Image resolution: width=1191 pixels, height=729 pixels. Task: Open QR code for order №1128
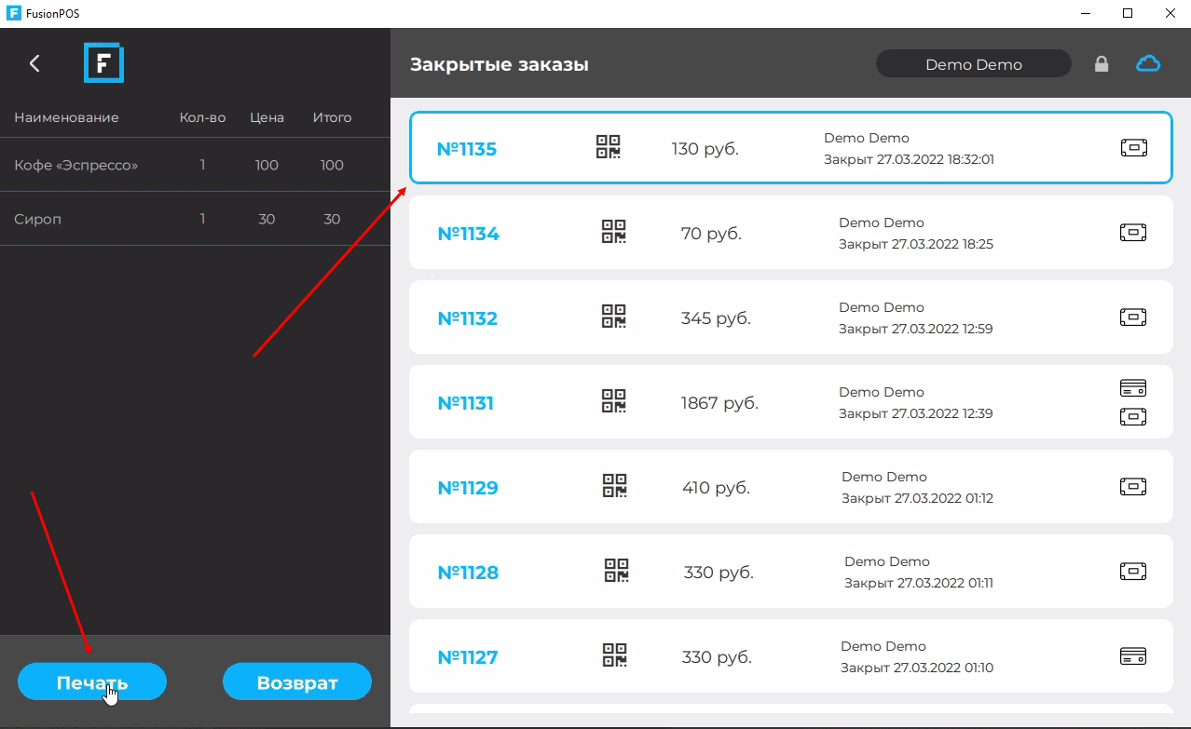(616, 571)
